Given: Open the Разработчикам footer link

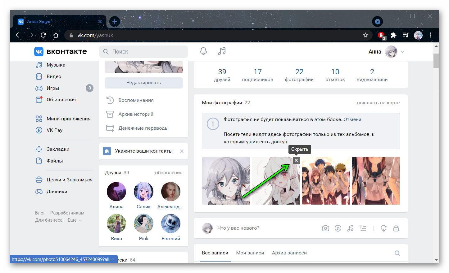Looking at the screenshot, I should (x=67, y=213).
